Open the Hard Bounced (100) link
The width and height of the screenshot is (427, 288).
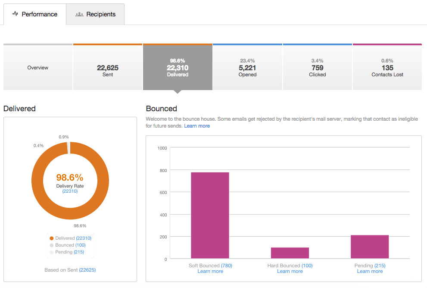[x=290, y=266]
